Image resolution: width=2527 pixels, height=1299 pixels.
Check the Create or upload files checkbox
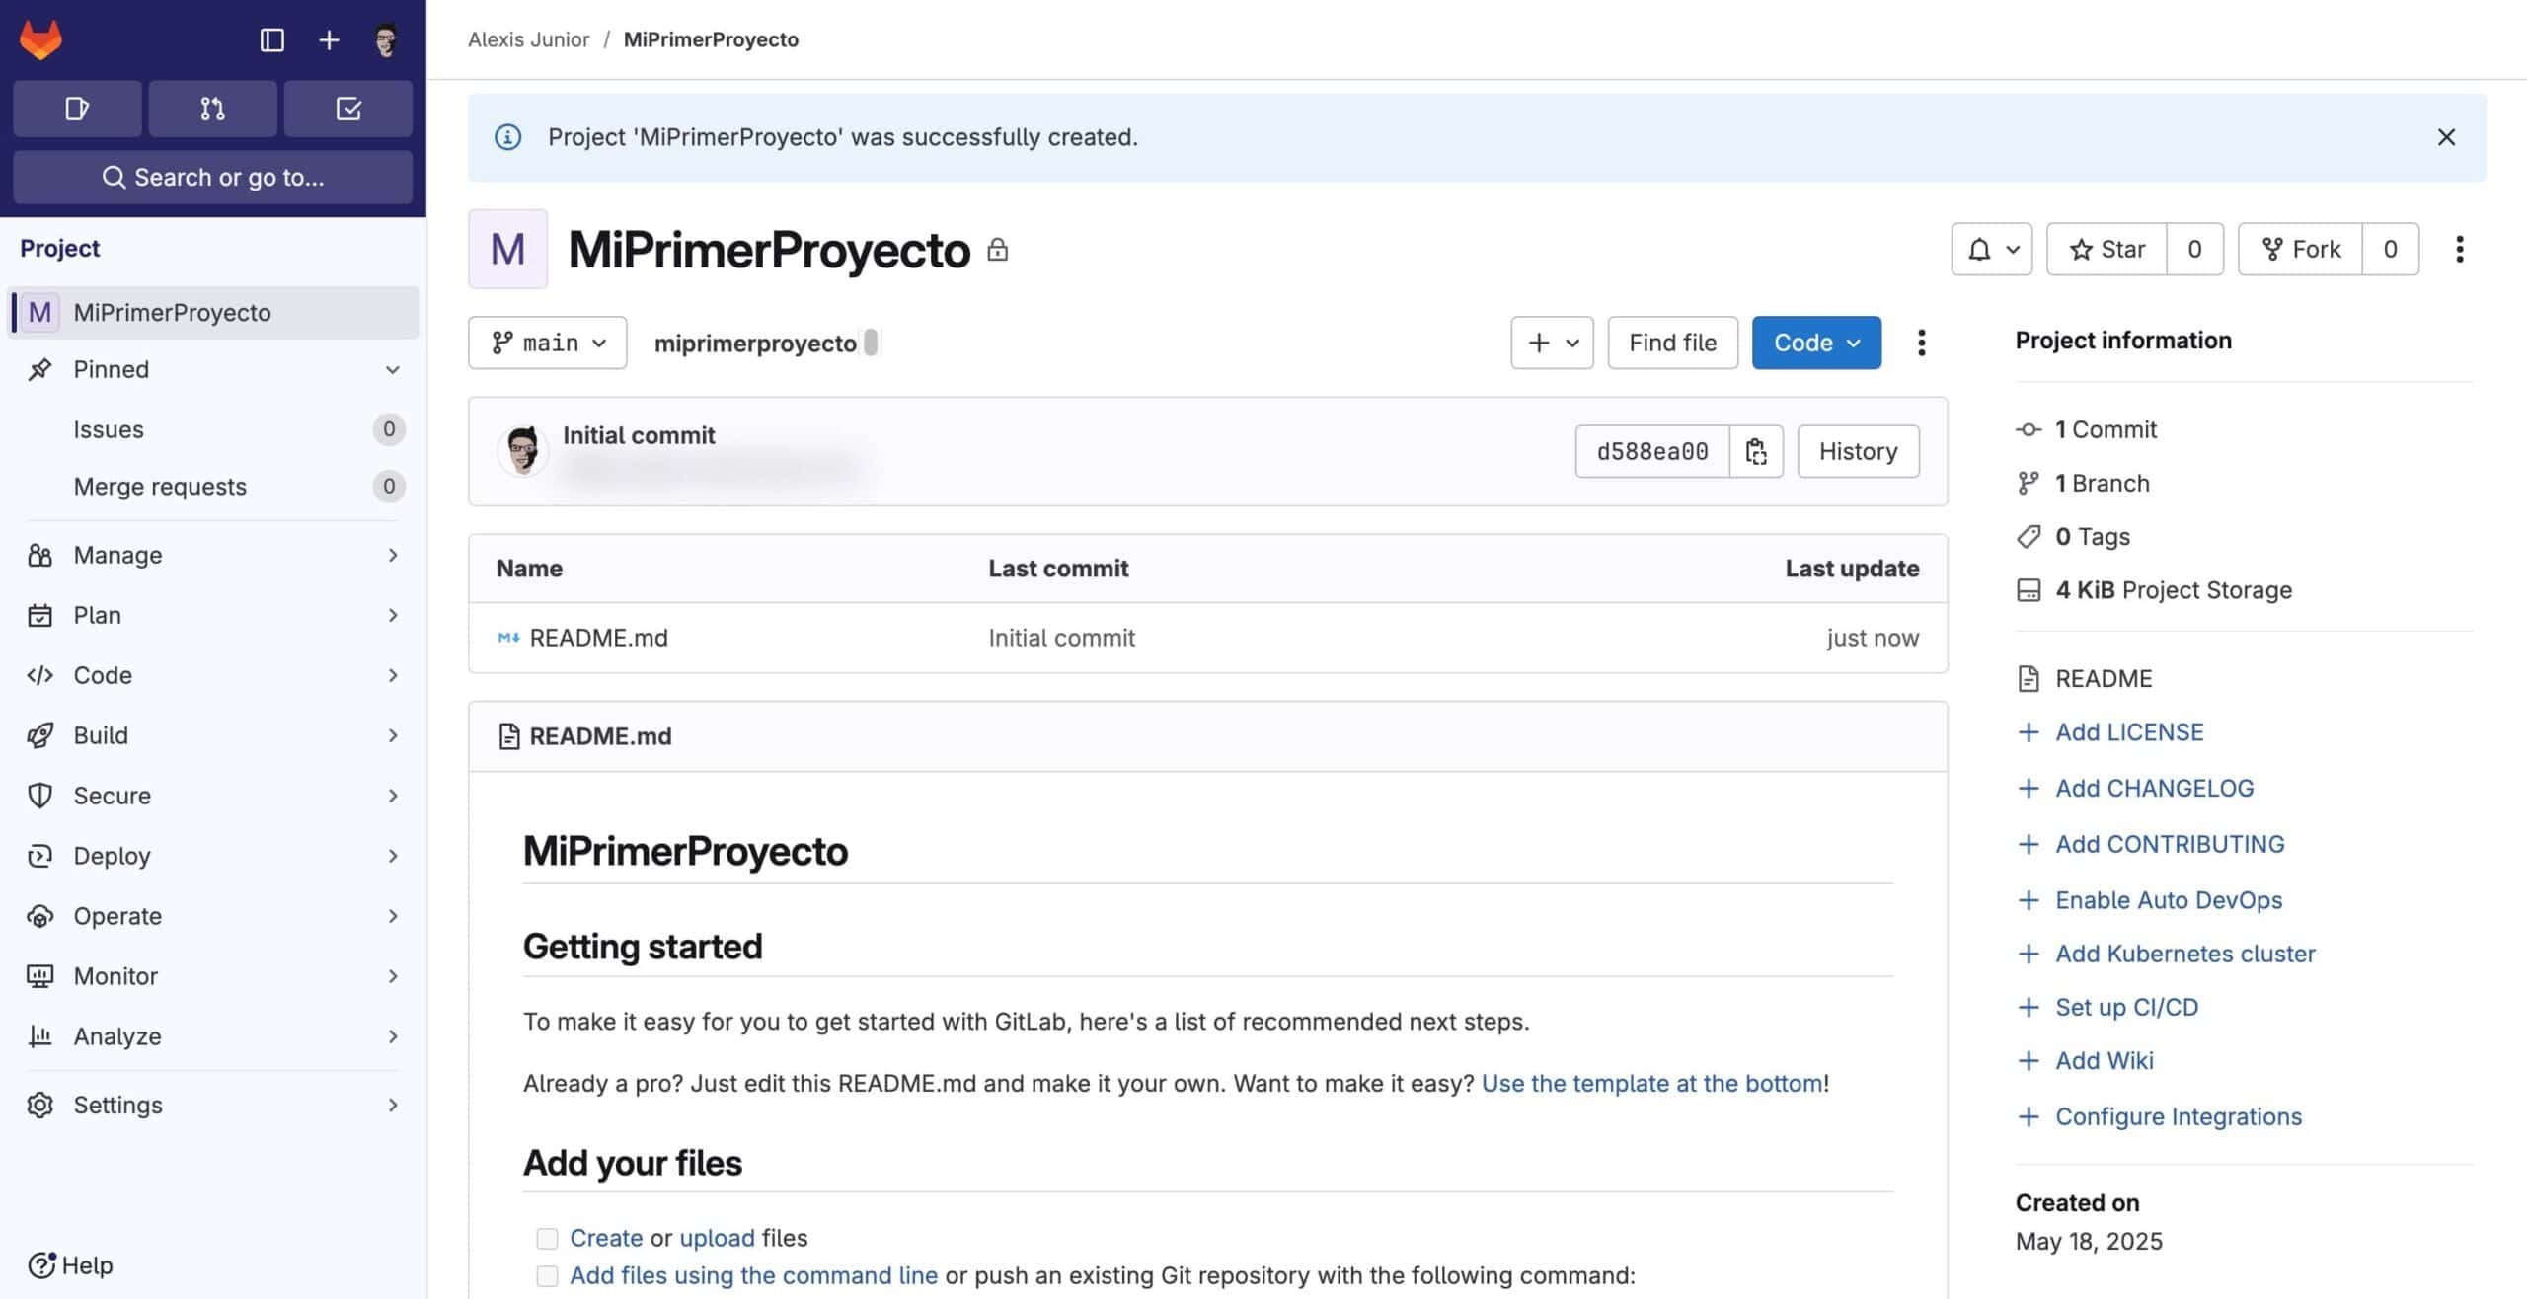click(x=548, y=1237)
